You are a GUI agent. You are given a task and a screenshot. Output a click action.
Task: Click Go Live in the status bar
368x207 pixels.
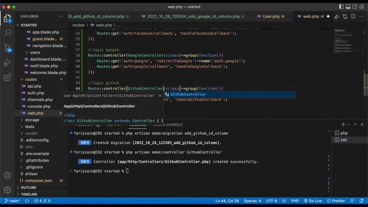[313, 201]
